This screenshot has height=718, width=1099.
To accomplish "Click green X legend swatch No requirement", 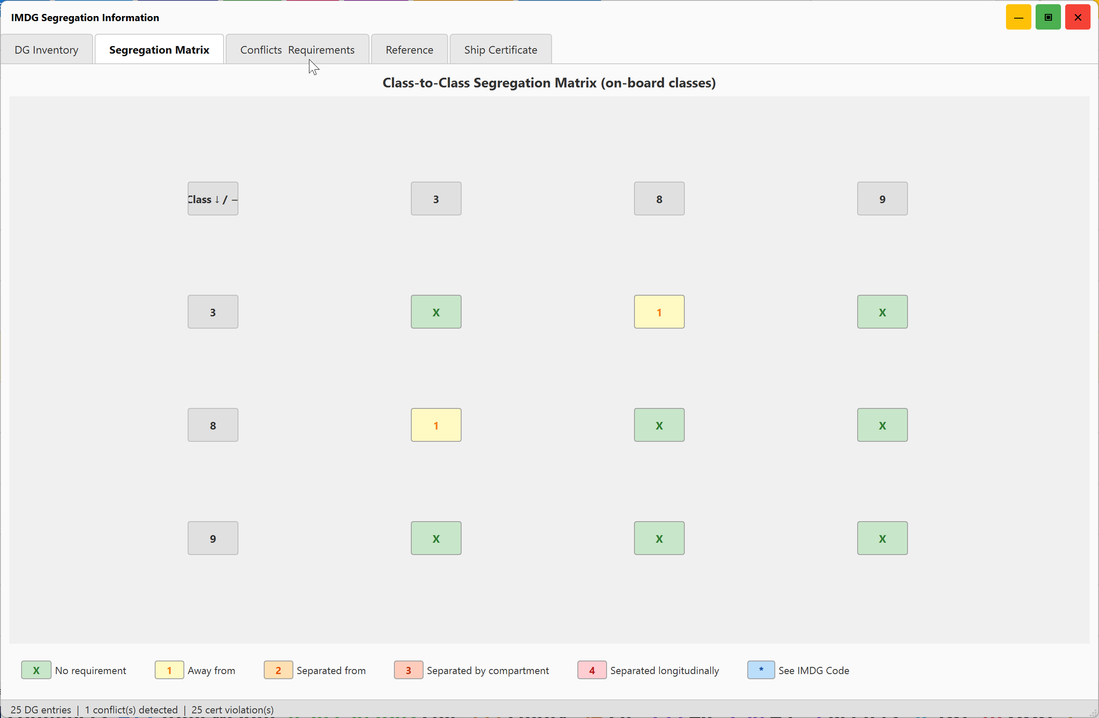I will (36, 670).
